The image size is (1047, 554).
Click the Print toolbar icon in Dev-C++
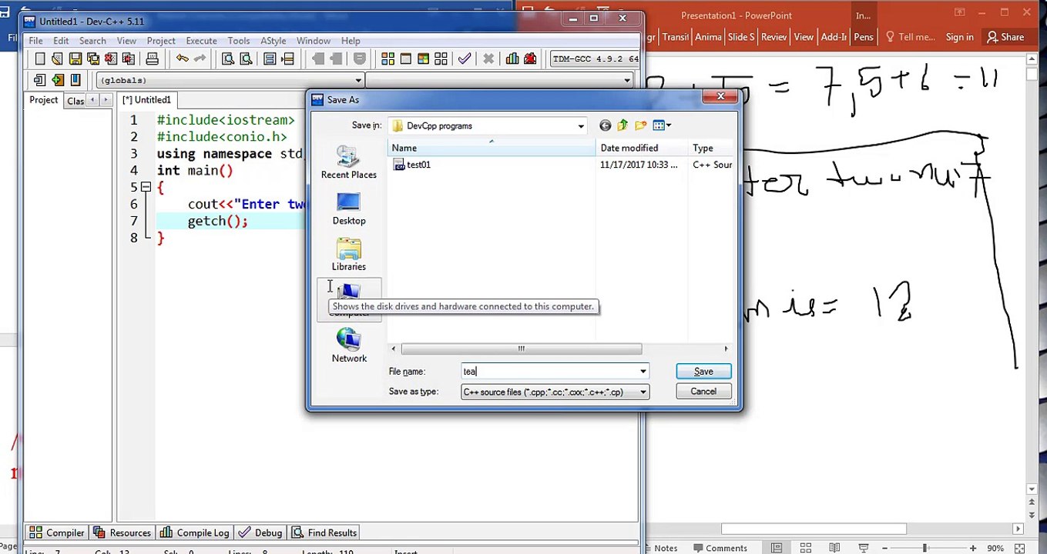tap(152, 58)
